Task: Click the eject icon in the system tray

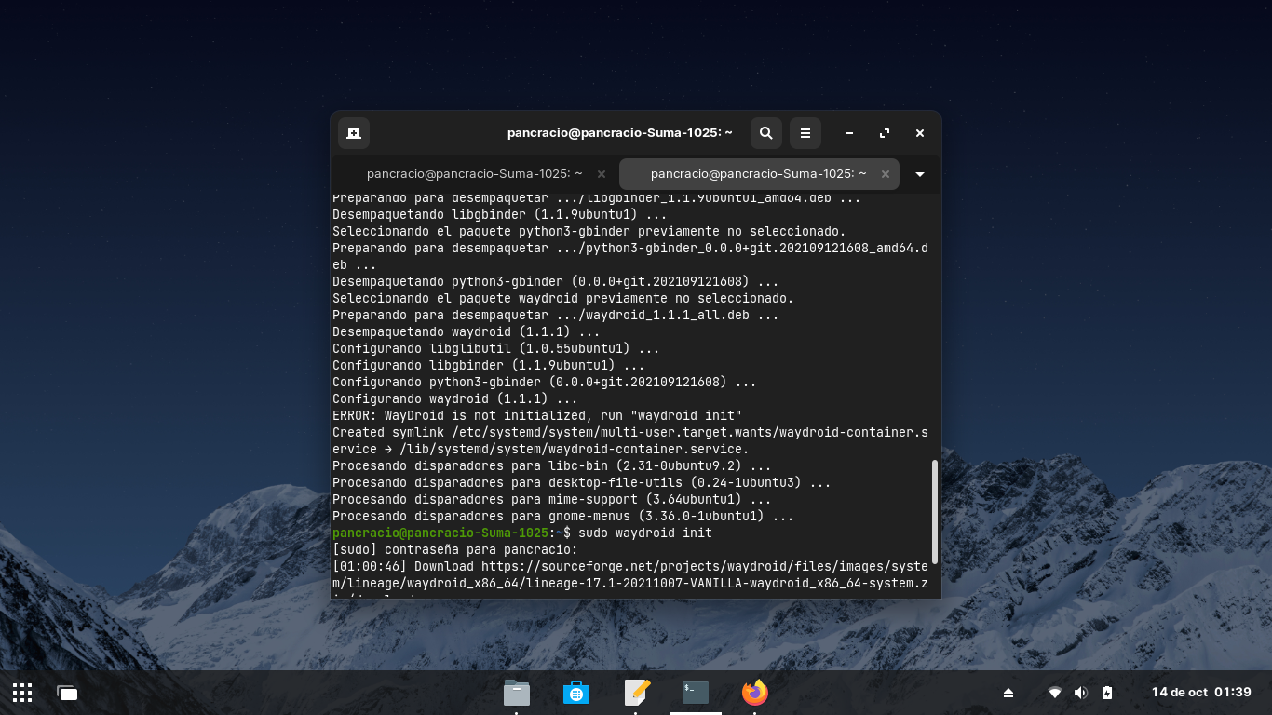Action: coord(1008,693)
